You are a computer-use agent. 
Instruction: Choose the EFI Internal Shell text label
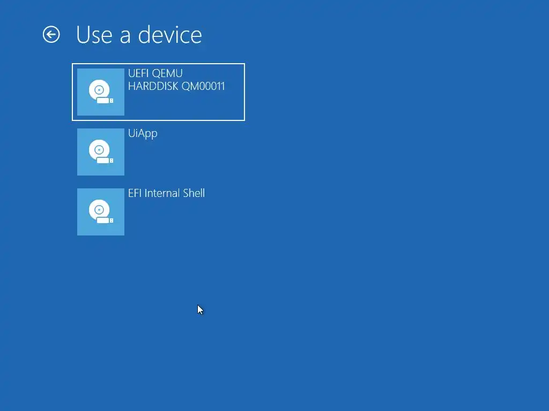166,193
